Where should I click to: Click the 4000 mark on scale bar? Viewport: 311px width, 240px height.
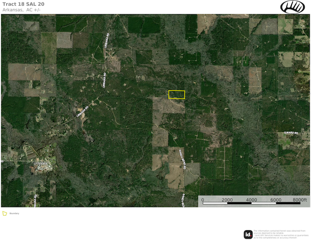[x=251, y=200]
